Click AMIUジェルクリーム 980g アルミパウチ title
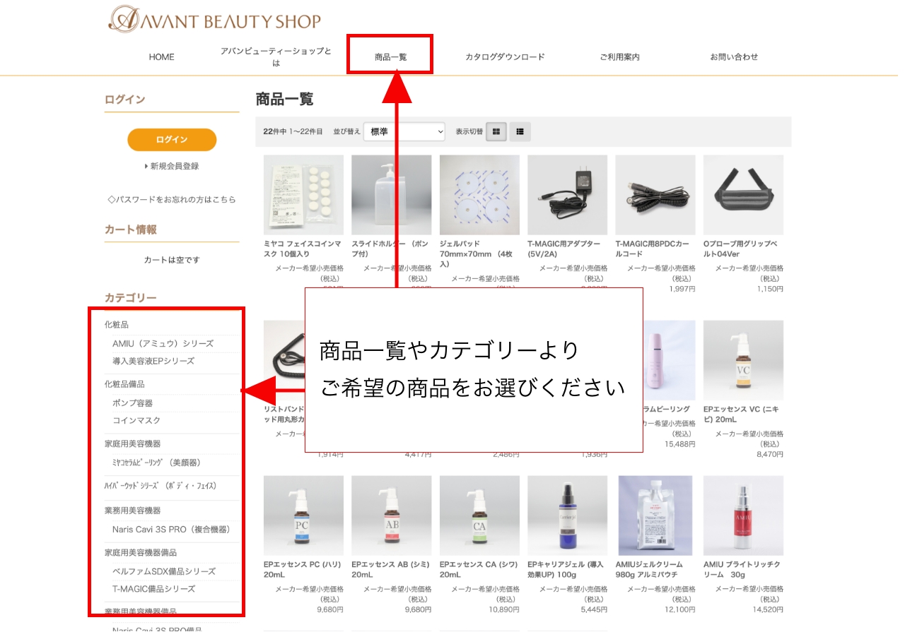The width and height of the screenshot is (905, 632). tap(650, 570)
